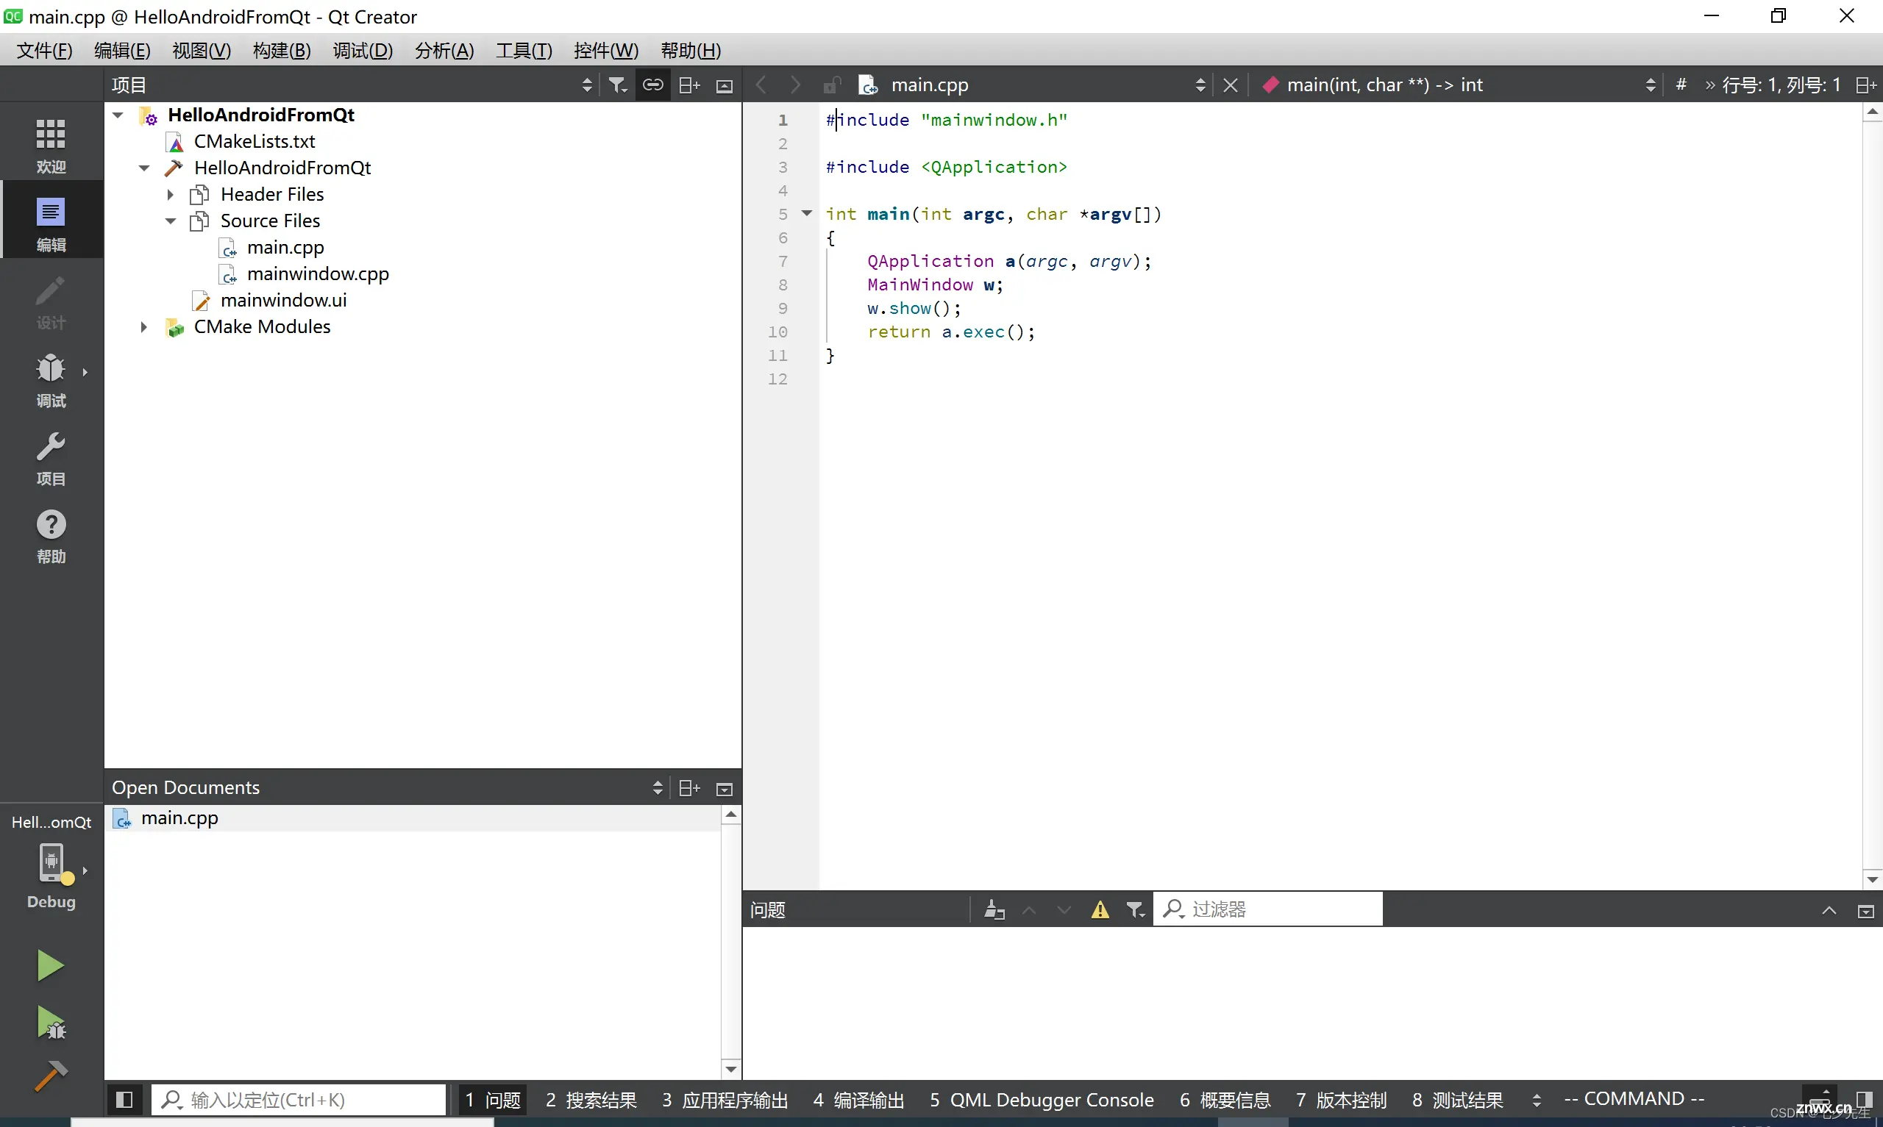Toggle file writable lock icon
The width and height of the screenshot is (1883, 1127).
[x=832, y=85]
